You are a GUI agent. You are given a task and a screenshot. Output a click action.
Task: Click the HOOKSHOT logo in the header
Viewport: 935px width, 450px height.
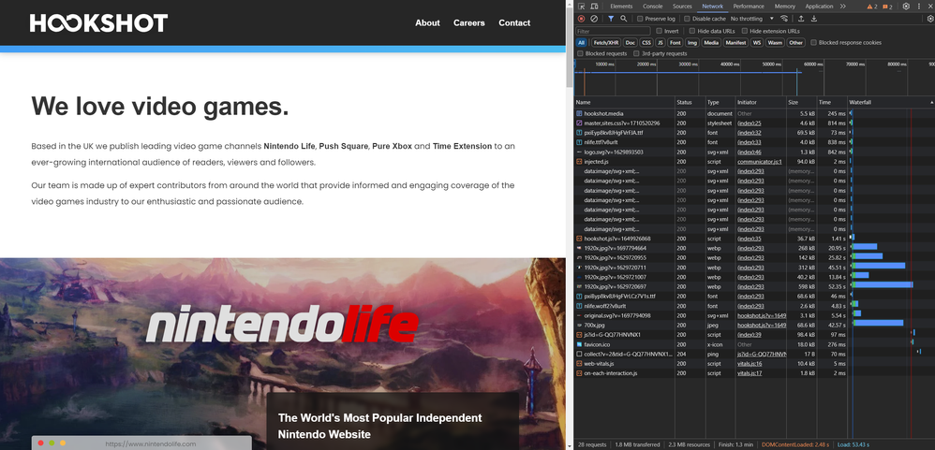(x=98, y=22)
